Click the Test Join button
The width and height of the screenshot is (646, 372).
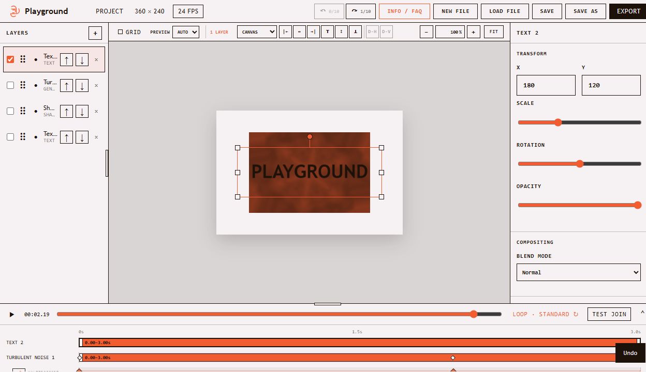click(609, 314)
